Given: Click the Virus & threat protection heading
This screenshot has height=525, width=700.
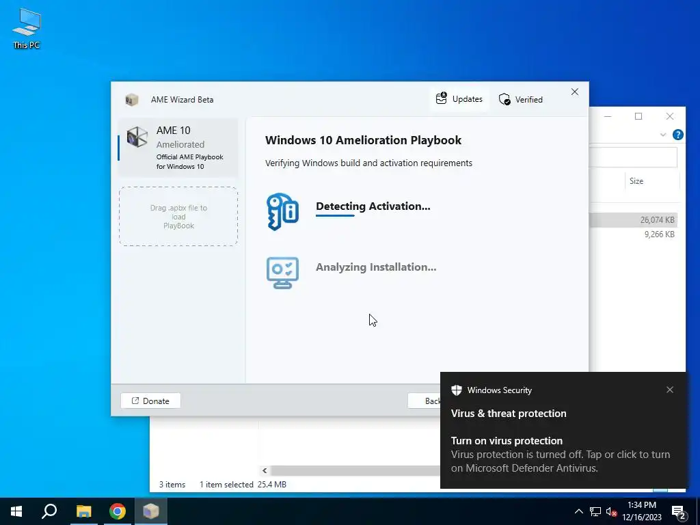Looking at the screenshot, I should point(509,414).
